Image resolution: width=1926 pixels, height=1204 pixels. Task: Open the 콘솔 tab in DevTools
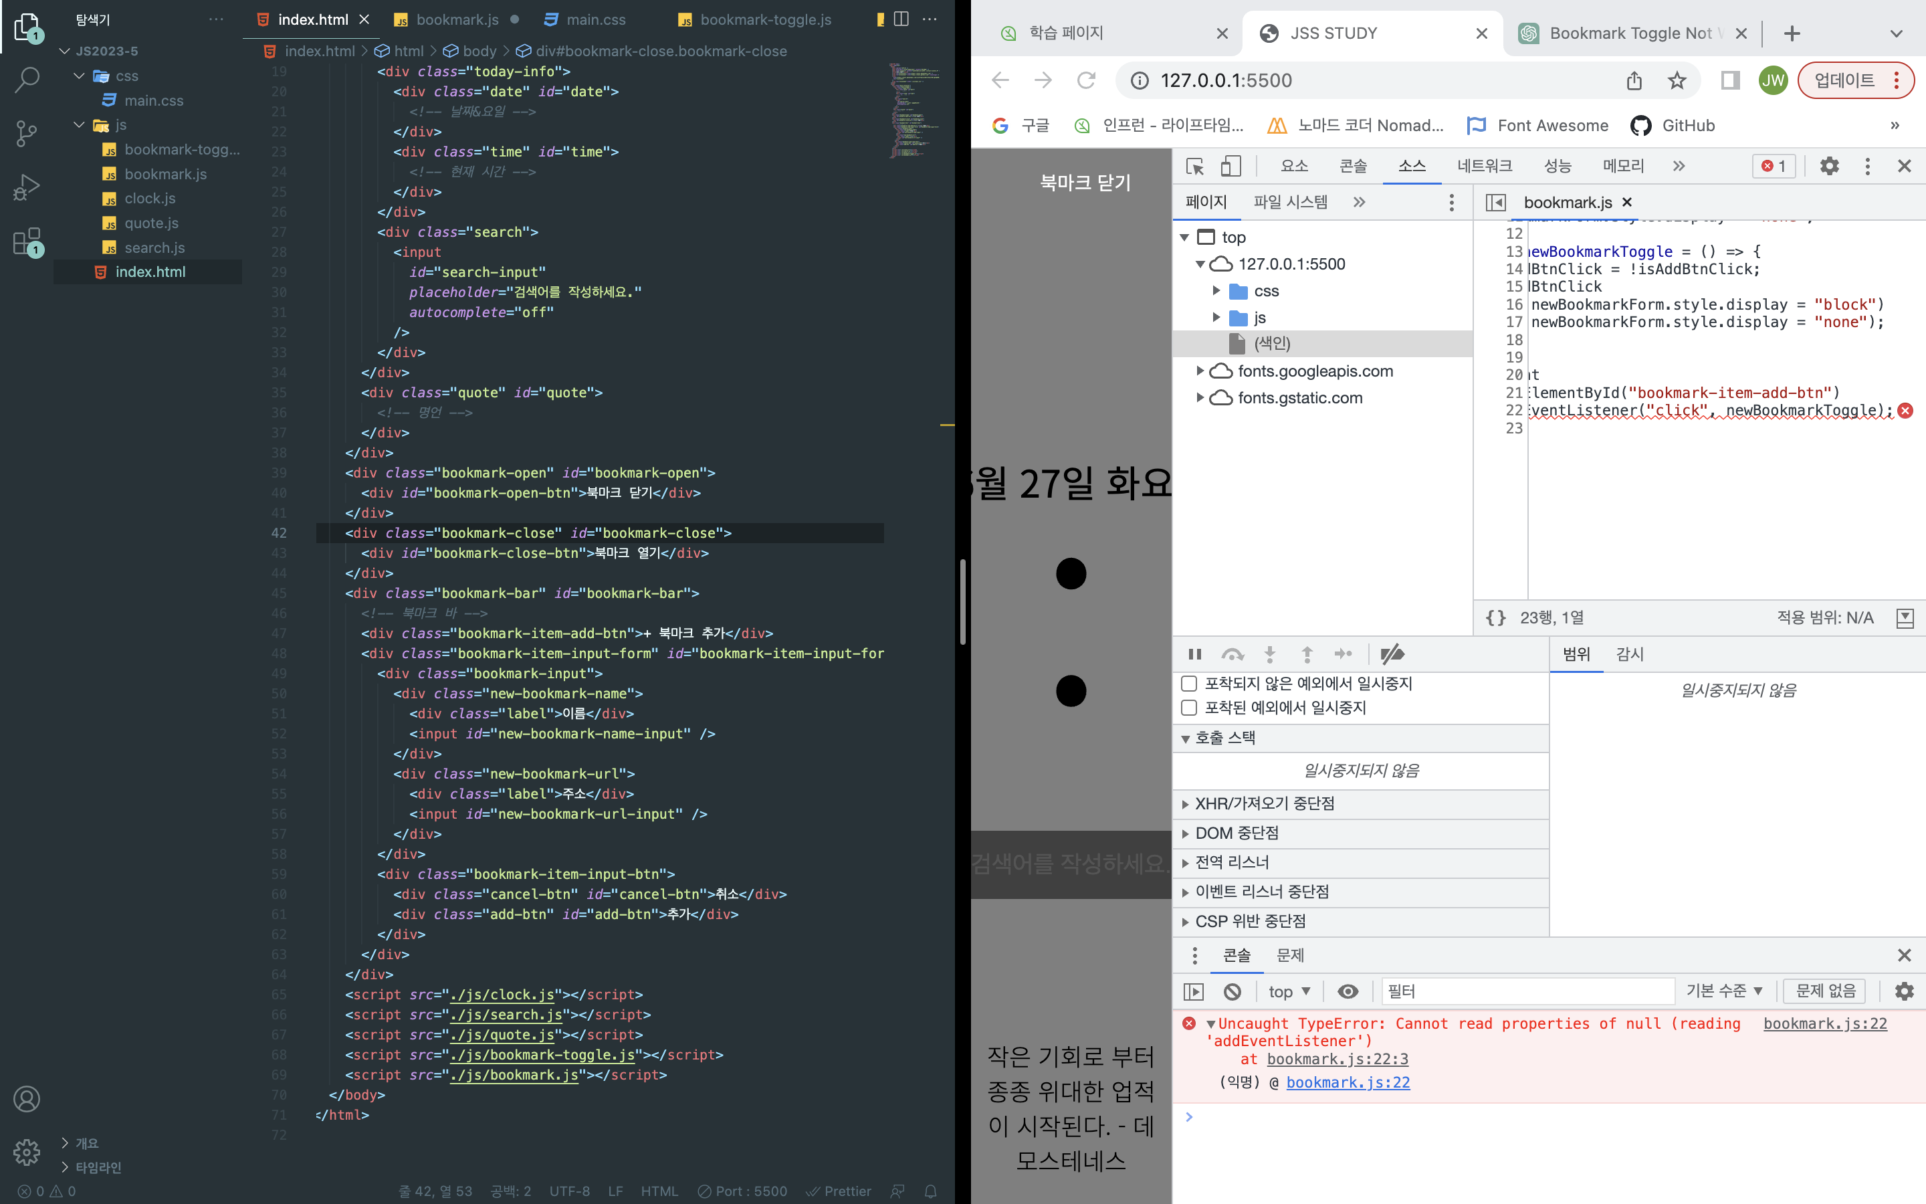(x=1352, y=166)
